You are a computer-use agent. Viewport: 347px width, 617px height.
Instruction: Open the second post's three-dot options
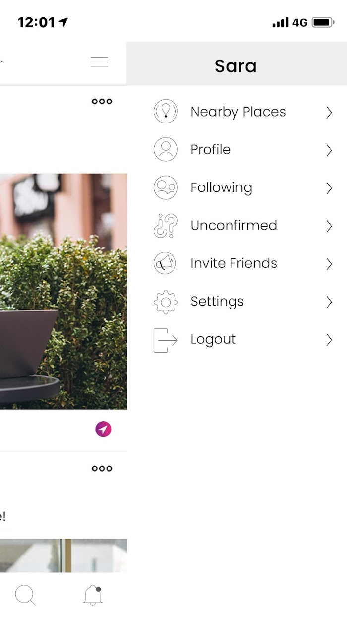[x=102, y=468]
